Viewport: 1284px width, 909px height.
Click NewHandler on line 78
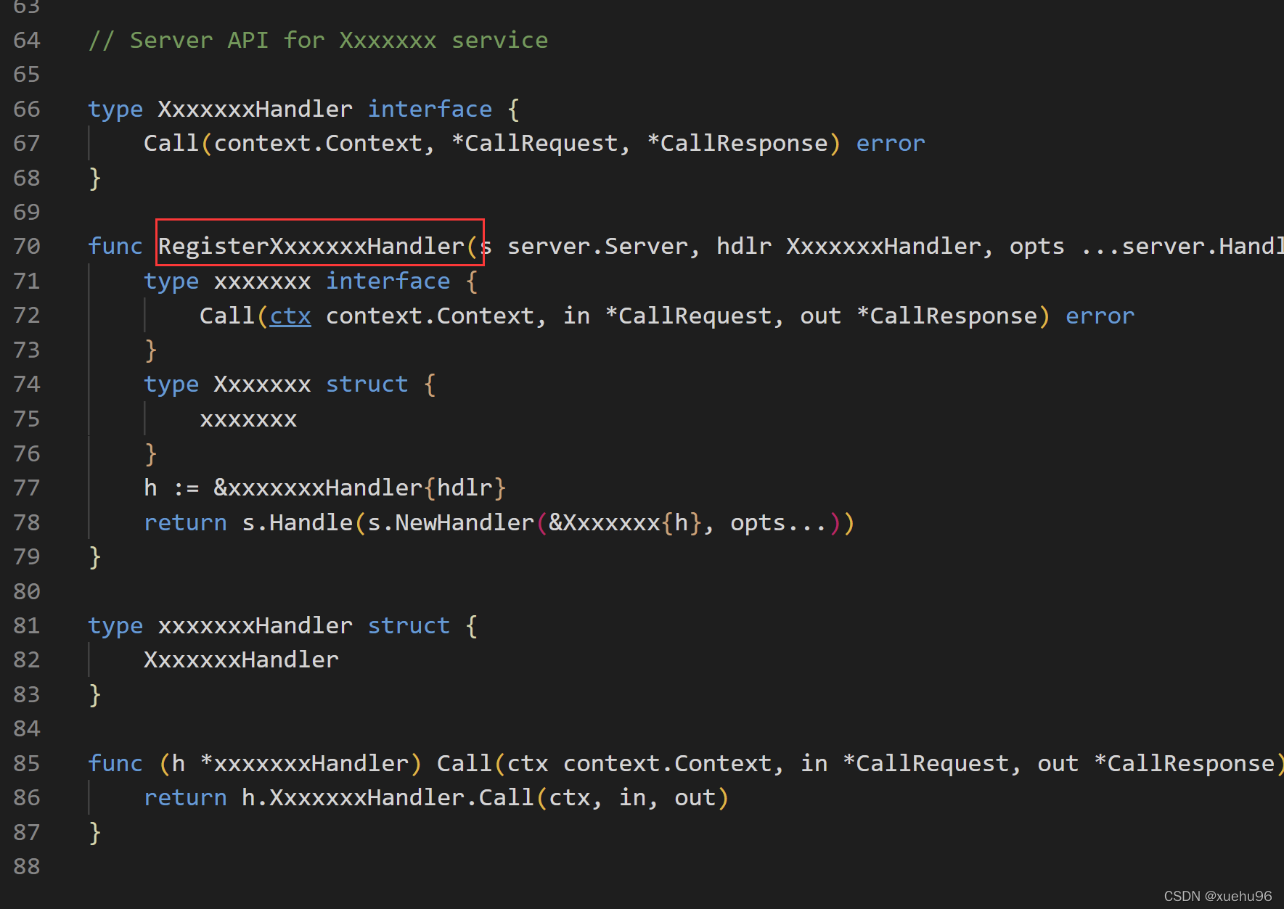click(465, 522)
